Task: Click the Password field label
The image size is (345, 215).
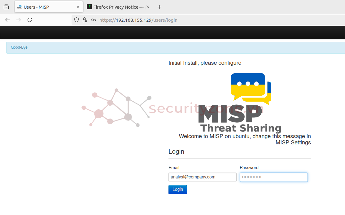Action: [249, 168]
